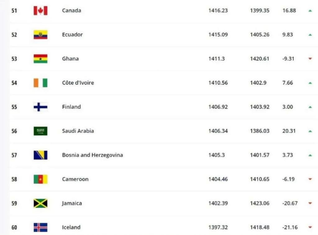Open the Finland team name
The image size is (318, 235).
[x=71, y=107]
